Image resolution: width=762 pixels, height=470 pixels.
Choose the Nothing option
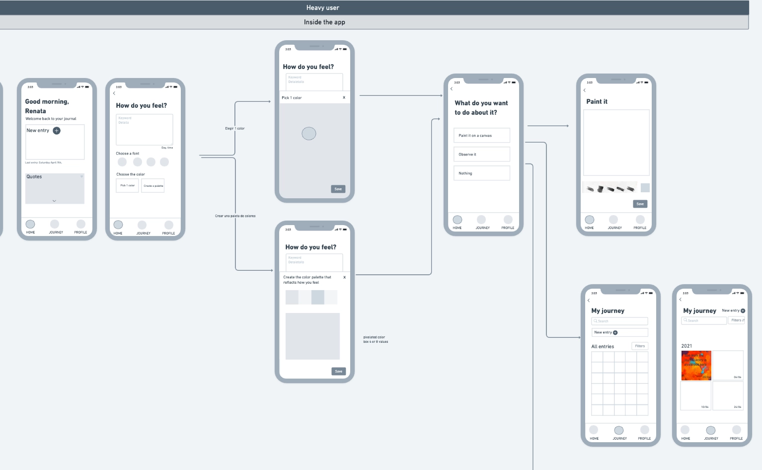(482, 173)
